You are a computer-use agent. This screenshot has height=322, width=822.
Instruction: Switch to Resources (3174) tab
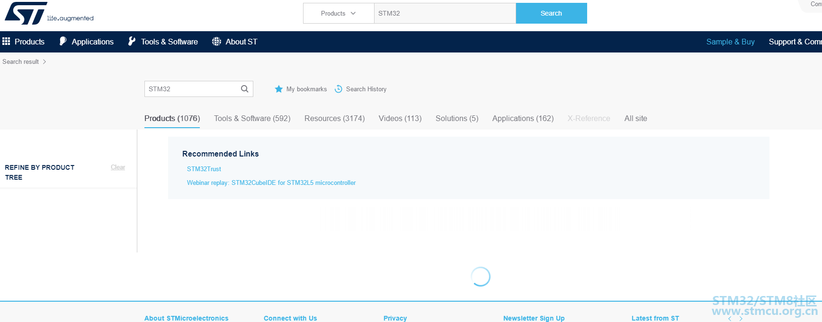pos(334,118)
